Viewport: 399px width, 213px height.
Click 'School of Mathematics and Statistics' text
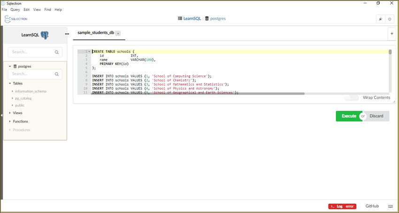pos(189,84)
